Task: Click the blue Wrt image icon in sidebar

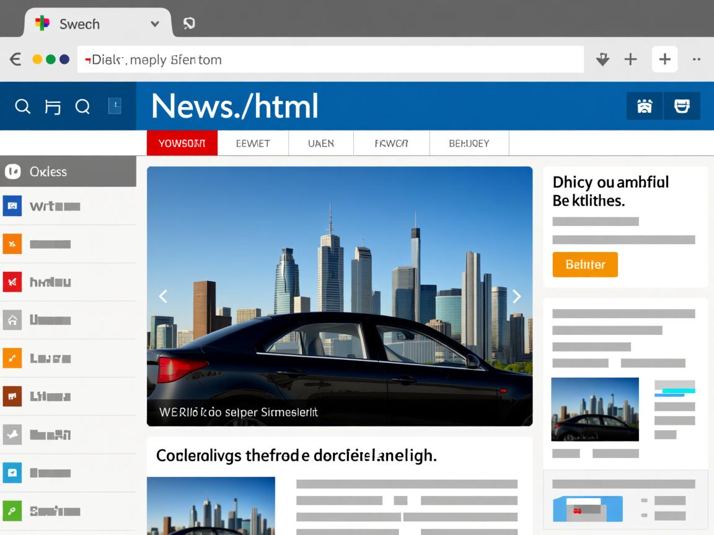Action: click(x=12, y=206)
